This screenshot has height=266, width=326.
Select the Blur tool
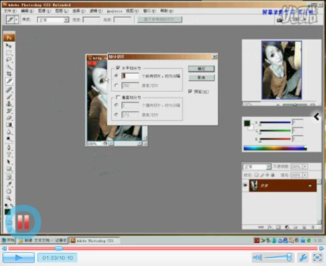click(9, 132)
